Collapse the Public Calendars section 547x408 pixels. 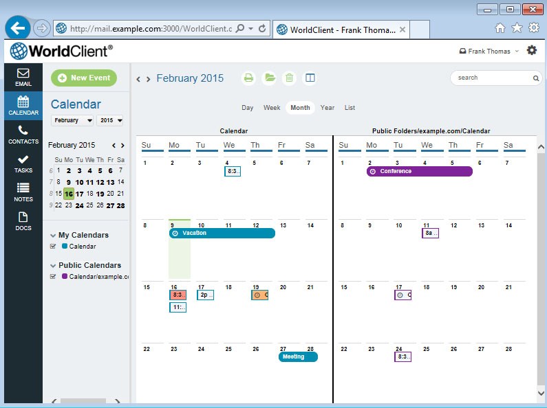(53, 266)
